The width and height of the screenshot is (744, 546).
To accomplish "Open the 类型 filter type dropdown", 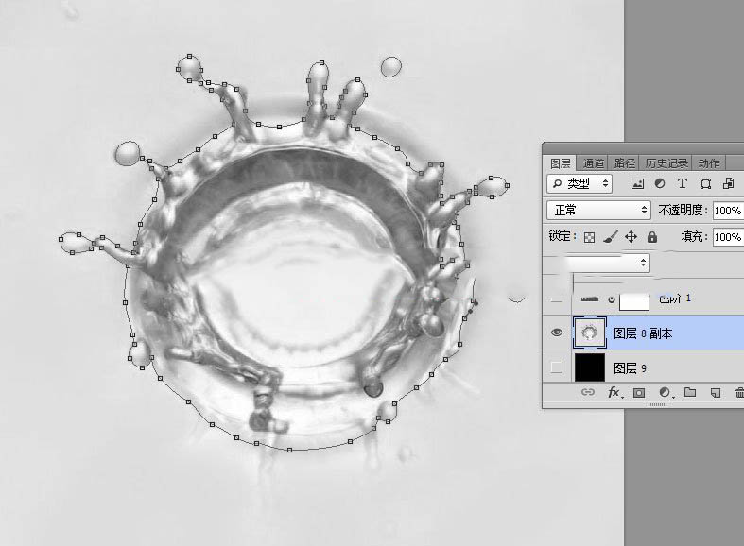I will (x=580, y=183).
